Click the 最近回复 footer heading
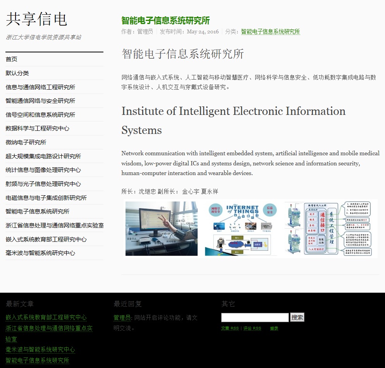The height and width of the screenshot is (368, 385). point(127,304)
